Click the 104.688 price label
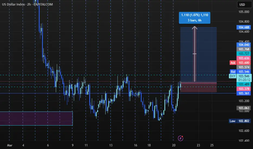The width and height of the screenshot is (253, 149). [x=244, y=27]
